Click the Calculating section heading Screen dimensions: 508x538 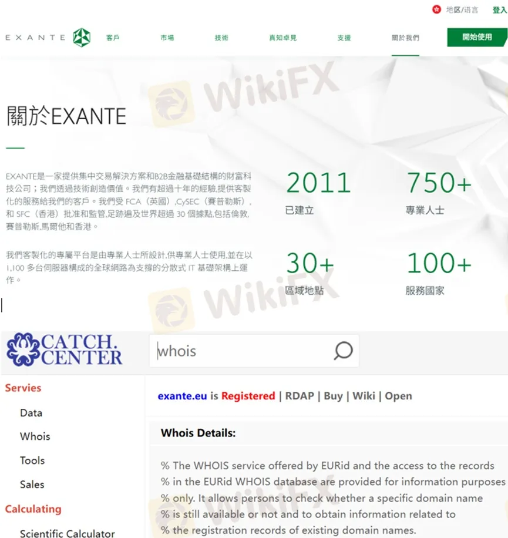coord(33,509)
